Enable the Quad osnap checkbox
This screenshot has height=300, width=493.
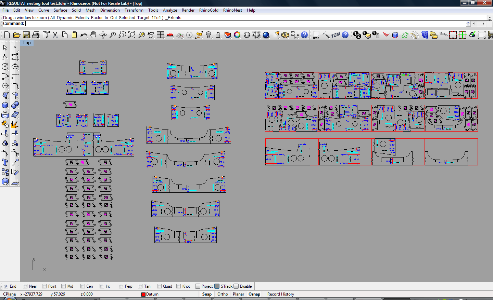pos(159,286)
